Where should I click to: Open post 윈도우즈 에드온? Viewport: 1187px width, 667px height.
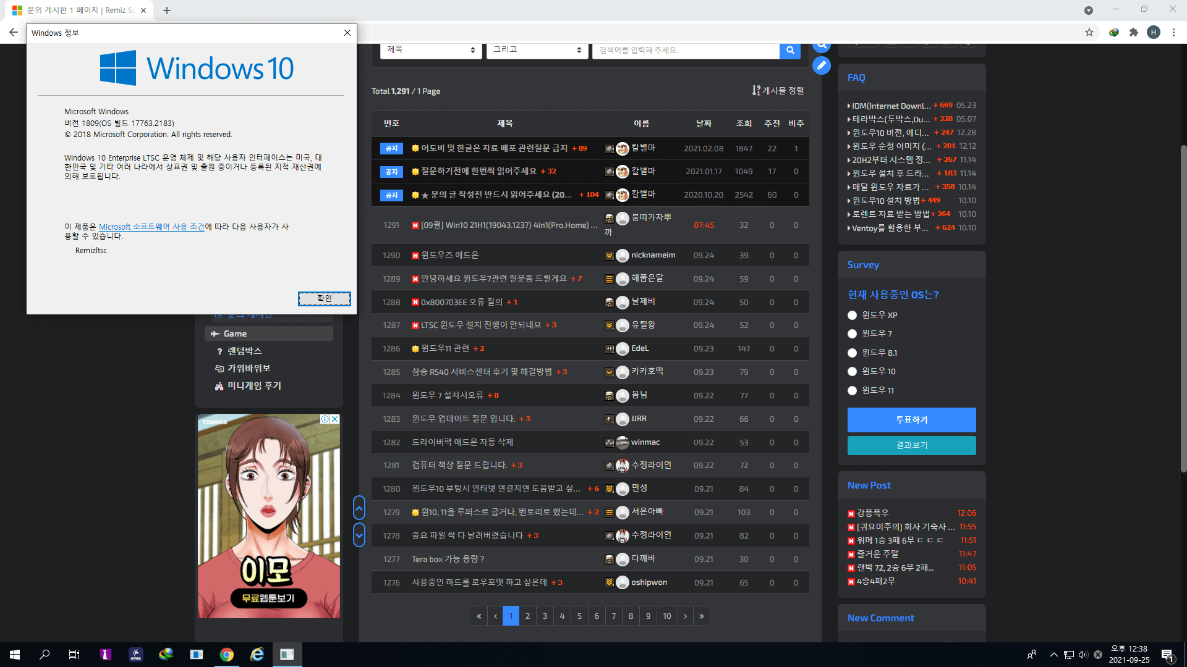coord(449,255)
